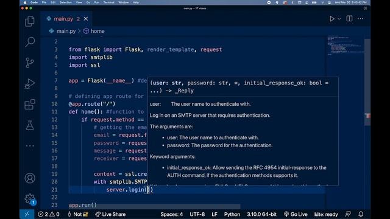Click Go Live server button
The image size is (390, 219).
point(296,214)
